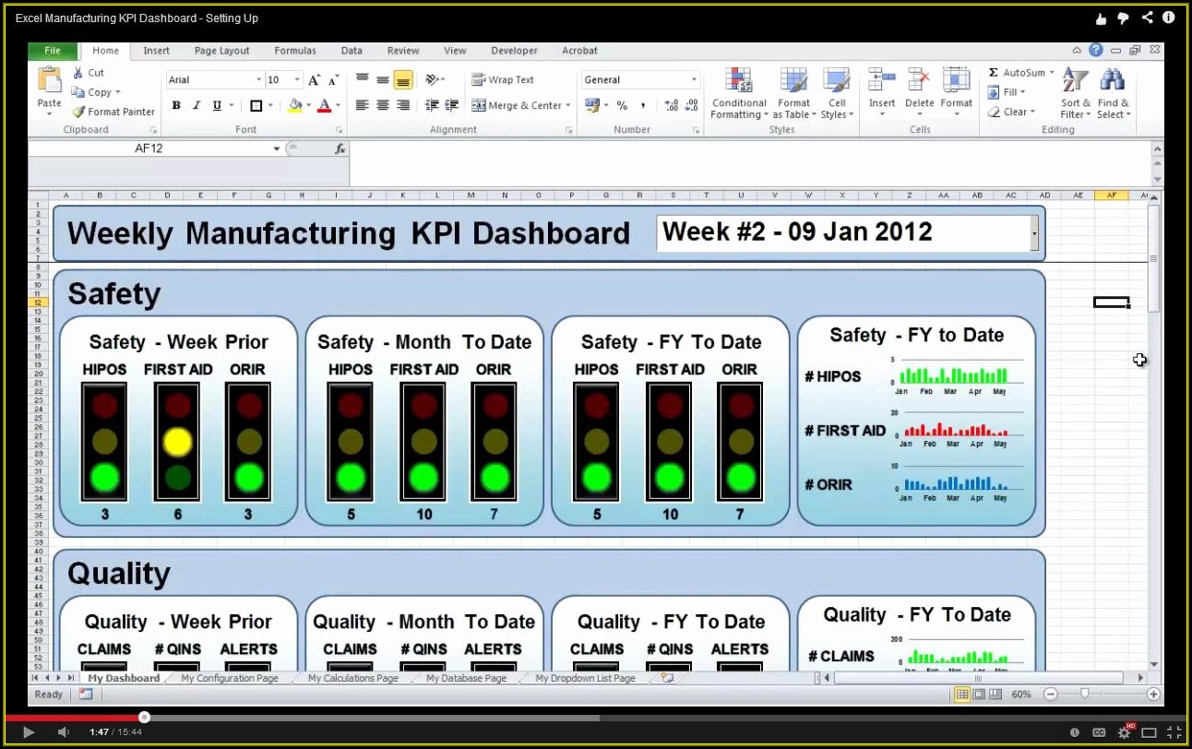
Task: Open My Configuration Page sheet
Action: (x=230, y=678)
